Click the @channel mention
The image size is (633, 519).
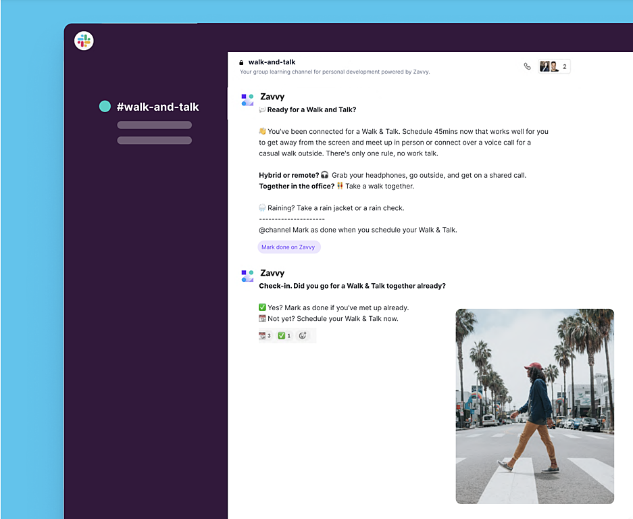click(274, 230)
